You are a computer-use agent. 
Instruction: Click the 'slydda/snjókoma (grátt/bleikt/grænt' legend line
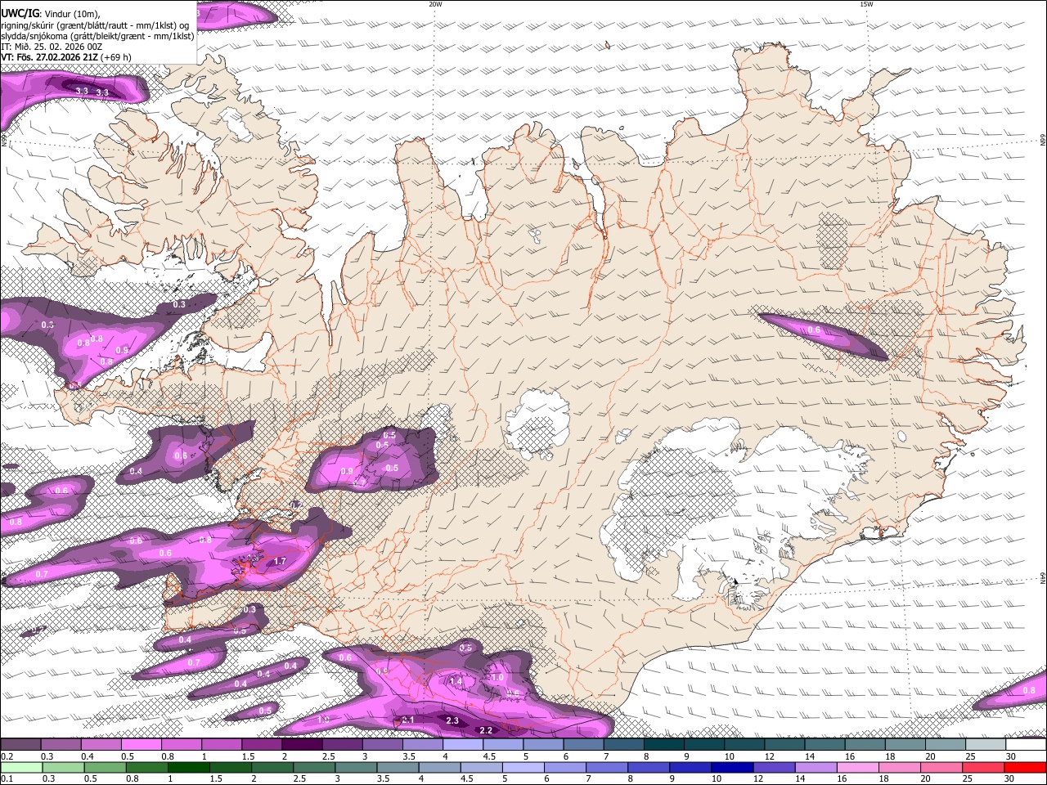tap(97, 35)
